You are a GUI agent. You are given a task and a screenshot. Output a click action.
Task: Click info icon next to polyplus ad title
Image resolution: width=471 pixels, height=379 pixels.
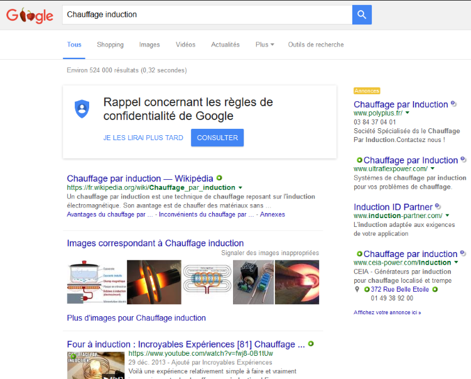[453, 104]
